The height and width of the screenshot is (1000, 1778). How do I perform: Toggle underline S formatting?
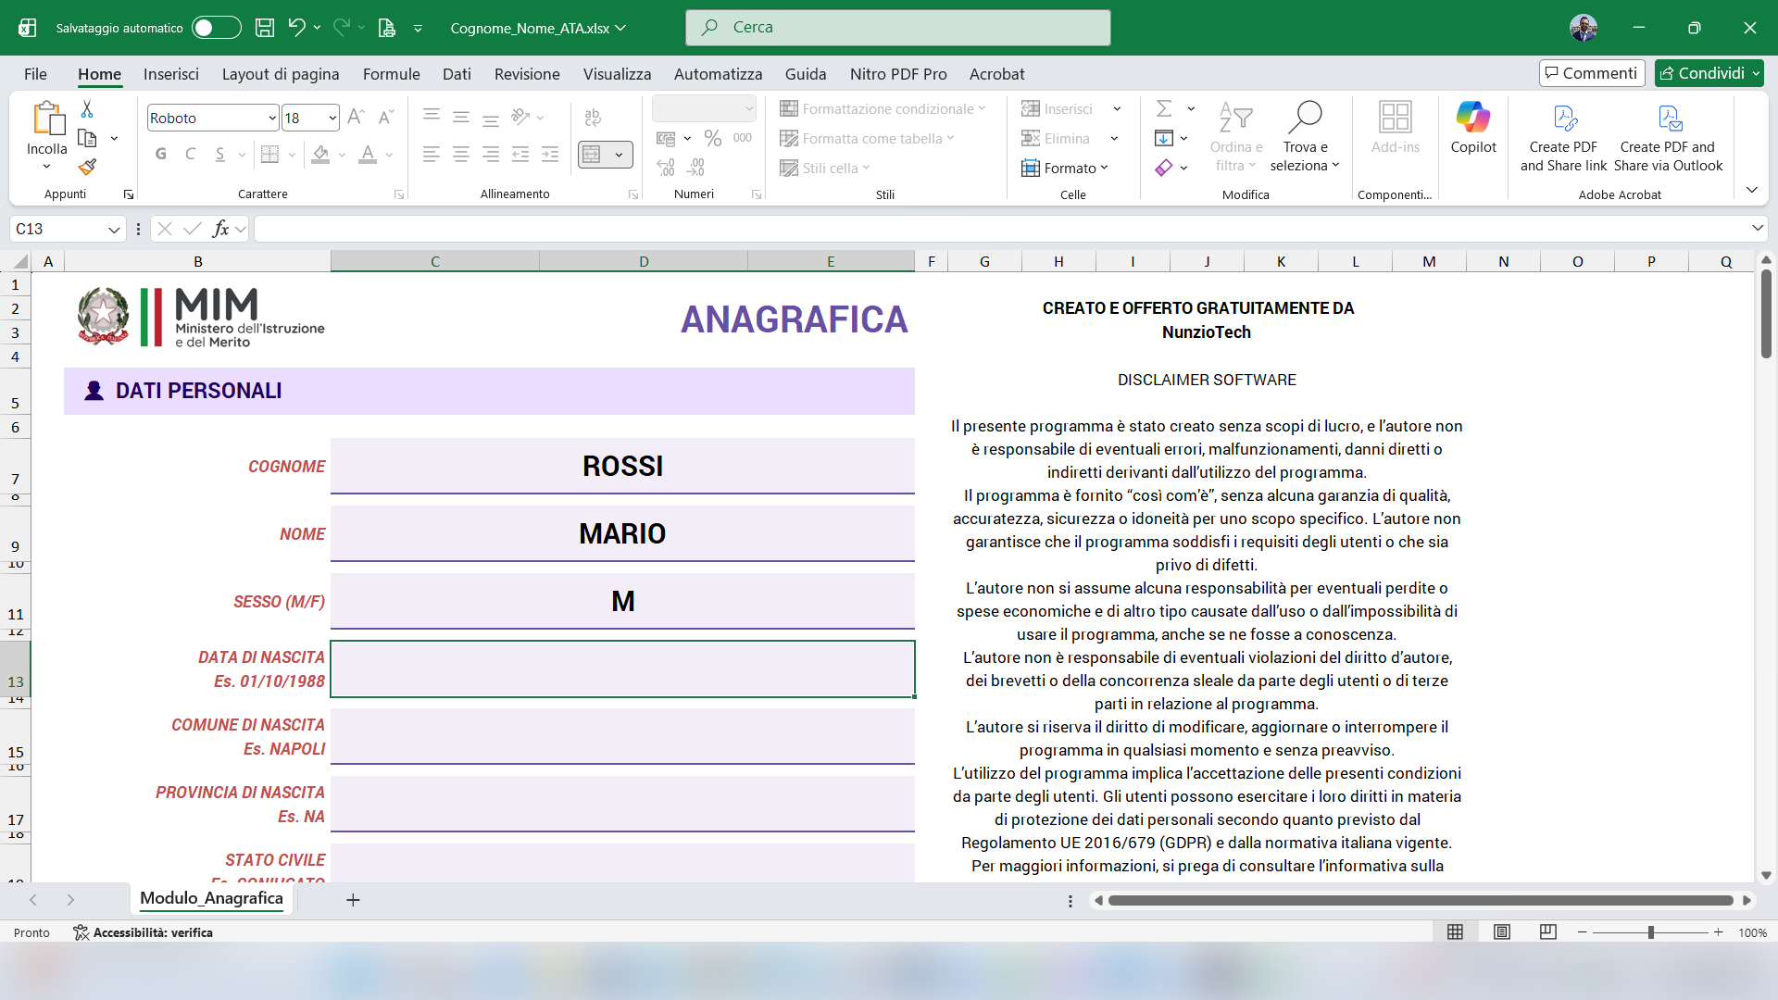point(220,155)
